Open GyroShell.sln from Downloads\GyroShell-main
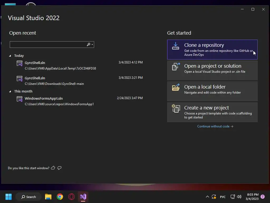The image size is (270, 203). pyautogui.click(x=80, y=81)
